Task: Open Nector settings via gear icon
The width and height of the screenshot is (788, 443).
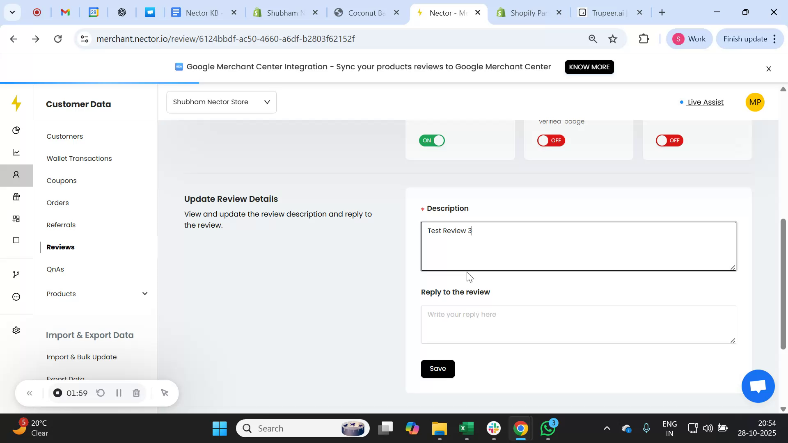Action: pos(16,330)
